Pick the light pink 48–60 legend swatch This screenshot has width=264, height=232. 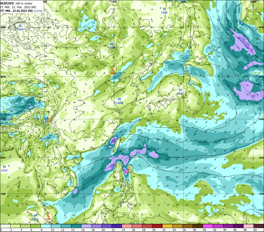click(x=248, y=226)
